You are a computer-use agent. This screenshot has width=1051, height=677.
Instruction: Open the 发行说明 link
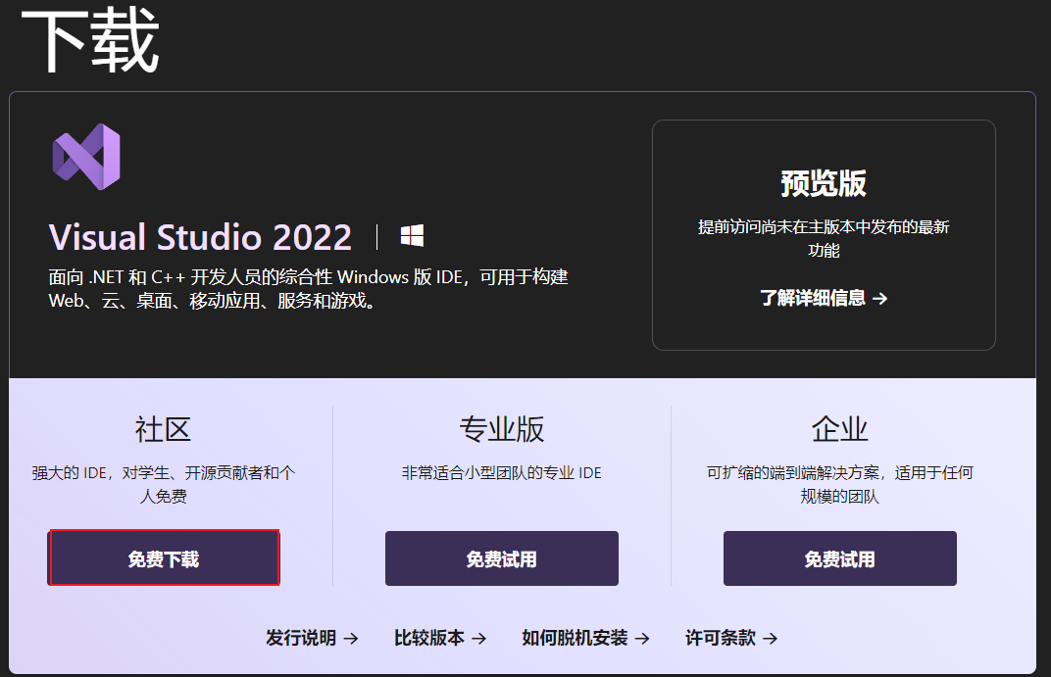click(301, 638)
